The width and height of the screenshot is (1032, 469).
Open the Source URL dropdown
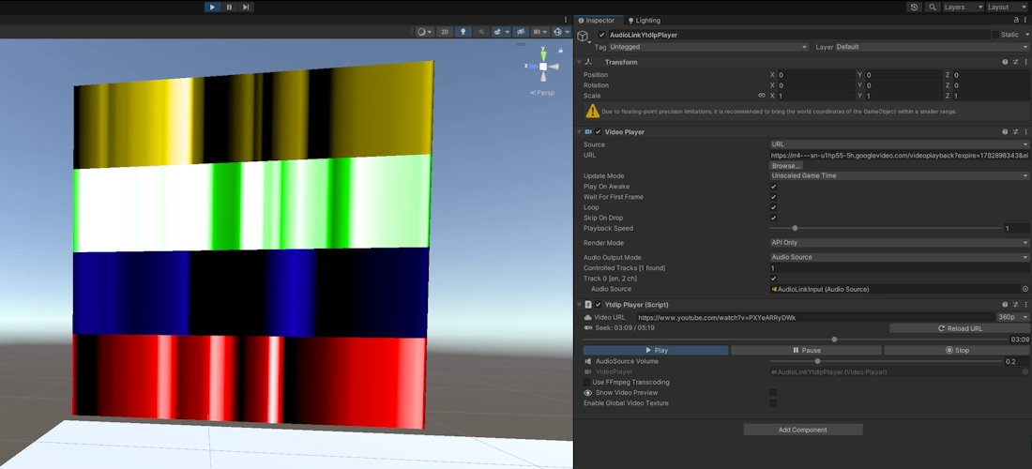click(900, 144)
